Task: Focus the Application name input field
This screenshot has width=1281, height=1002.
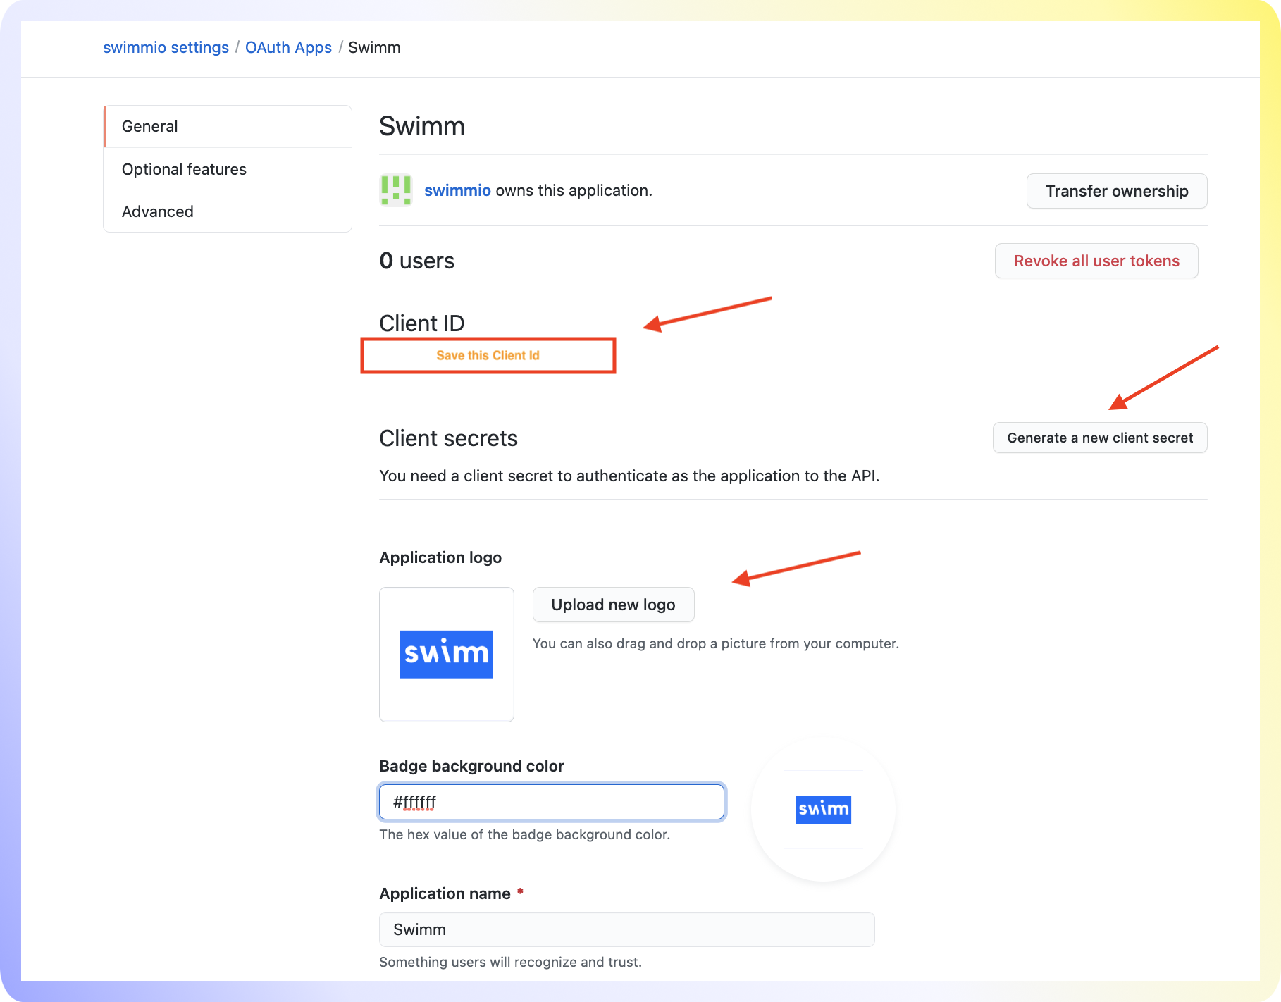Action: pyautogui.click(x=627, y=929)
